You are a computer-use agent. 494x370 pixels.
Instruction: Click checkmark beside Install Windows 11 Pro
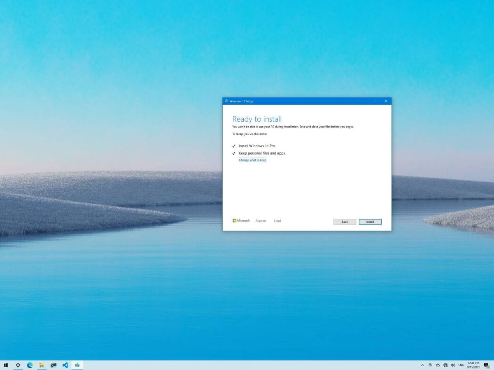[234, 146]
